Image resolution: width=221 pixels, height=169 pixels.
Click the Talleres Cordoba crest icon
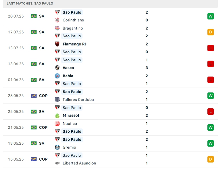click(57, 100)
